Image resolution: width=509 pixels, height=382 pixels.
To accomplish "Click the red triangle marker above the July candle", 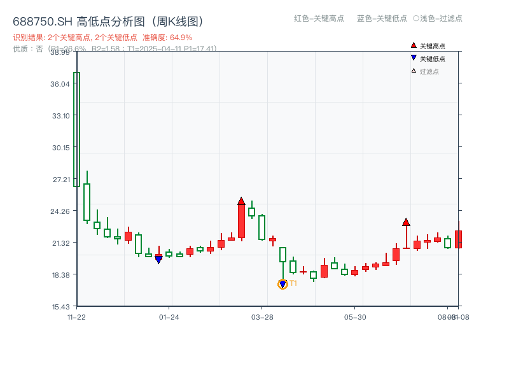I will click(406, 223).
